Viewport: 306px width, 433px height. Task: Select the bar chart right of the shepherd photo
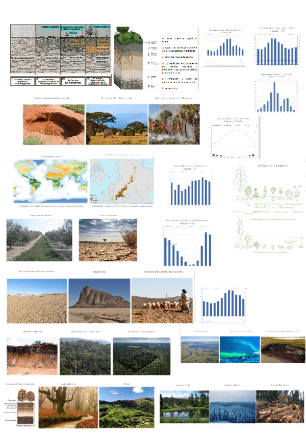pos(223,305)
